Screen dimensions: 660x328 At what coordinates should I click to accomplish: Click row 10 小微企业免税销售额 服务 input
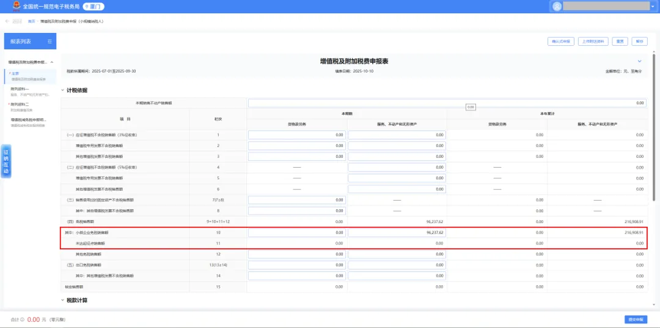(x=397, y=233)
